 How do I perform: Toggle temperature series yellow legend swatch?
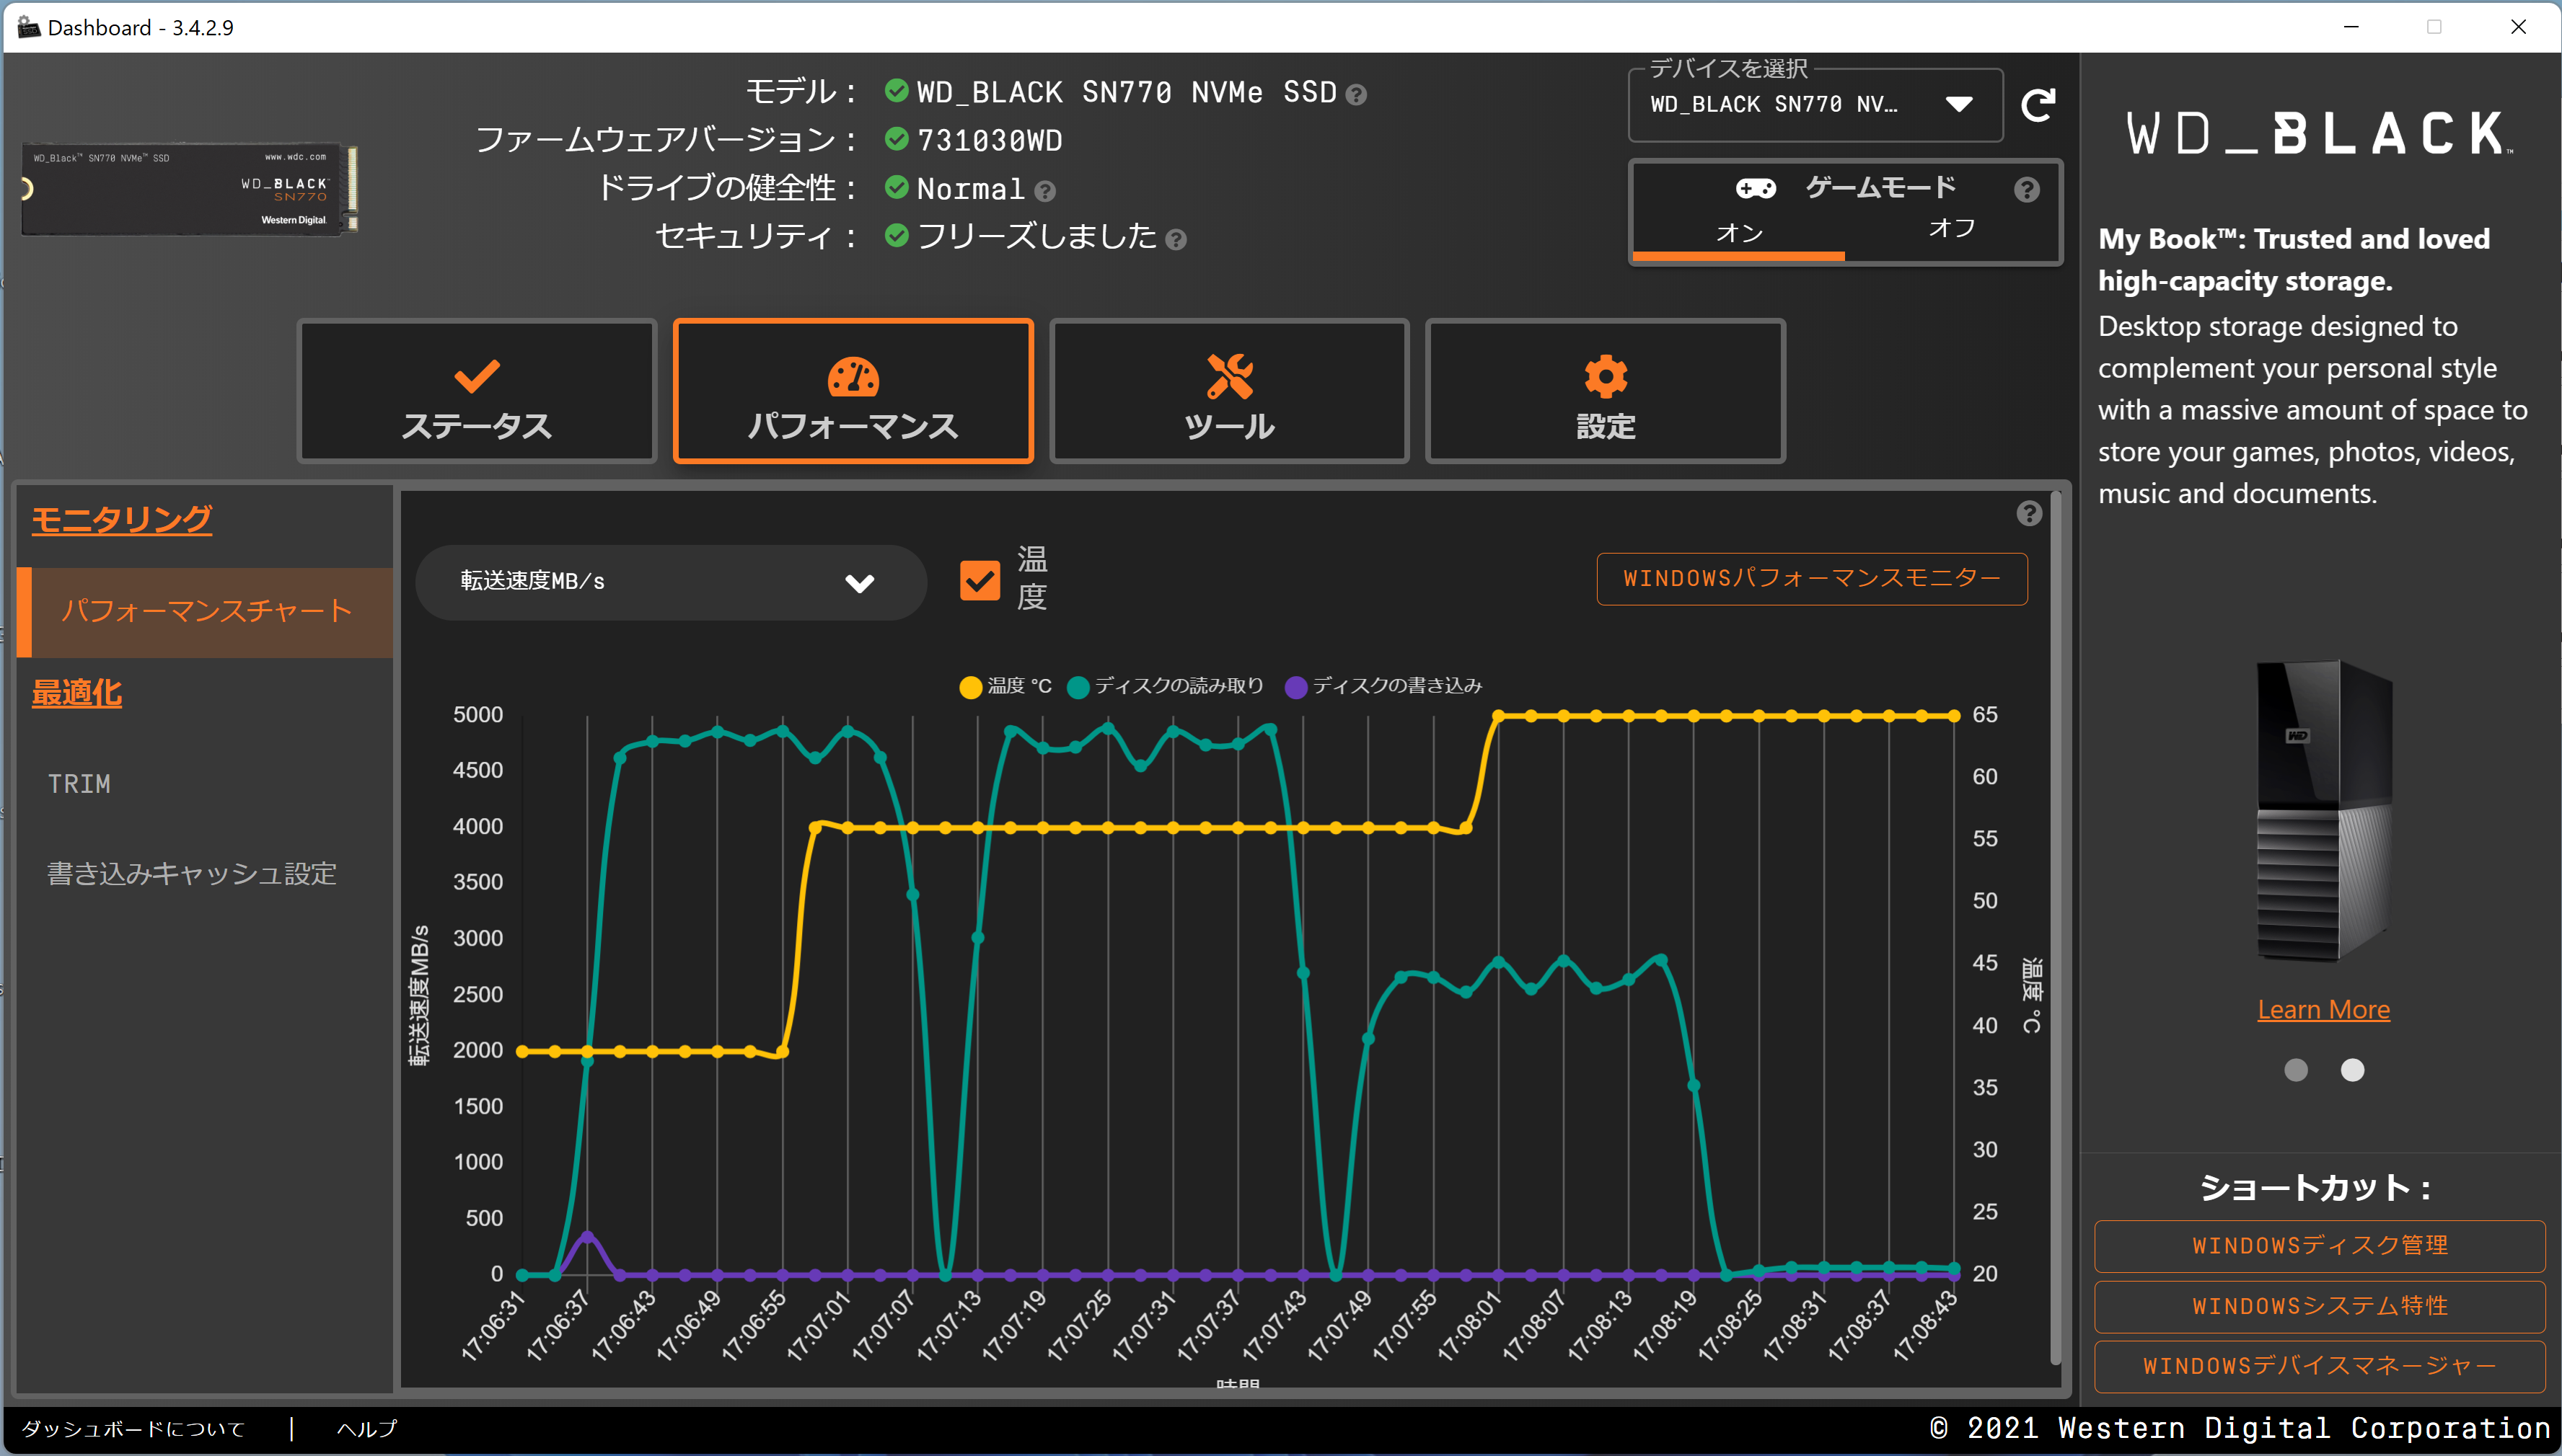969,687
